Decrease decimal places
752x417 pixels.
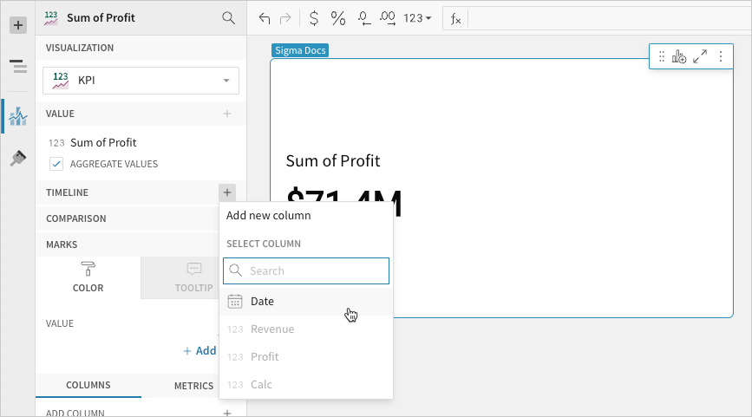coord(363,17)
